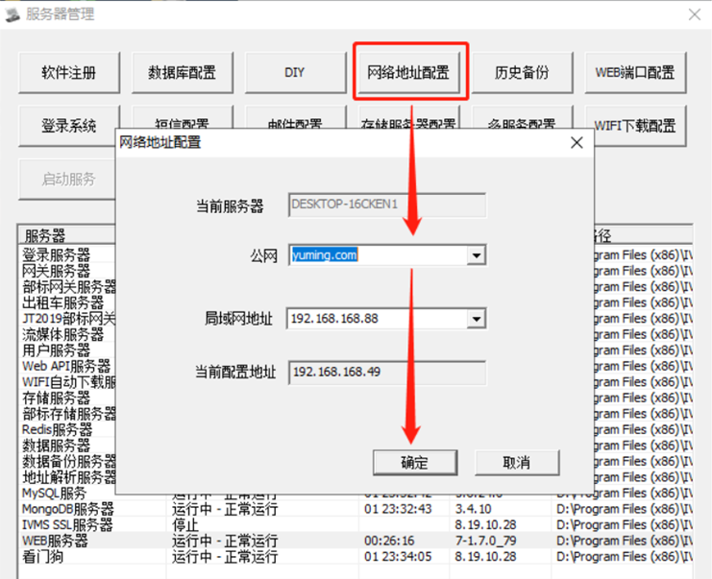Image resolution: width=712 pixels, height=579 pixels.
Task: Close the 服务器管理 window
Action: [695, 15]
